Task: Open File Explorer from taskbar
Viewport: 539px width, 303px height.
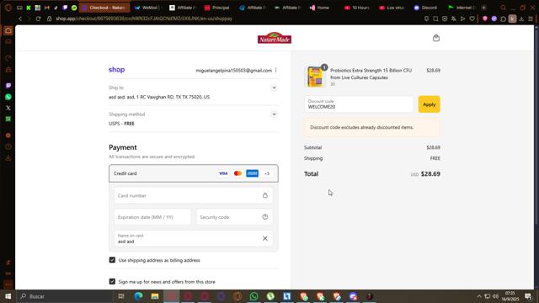Action: pos(155,296)
